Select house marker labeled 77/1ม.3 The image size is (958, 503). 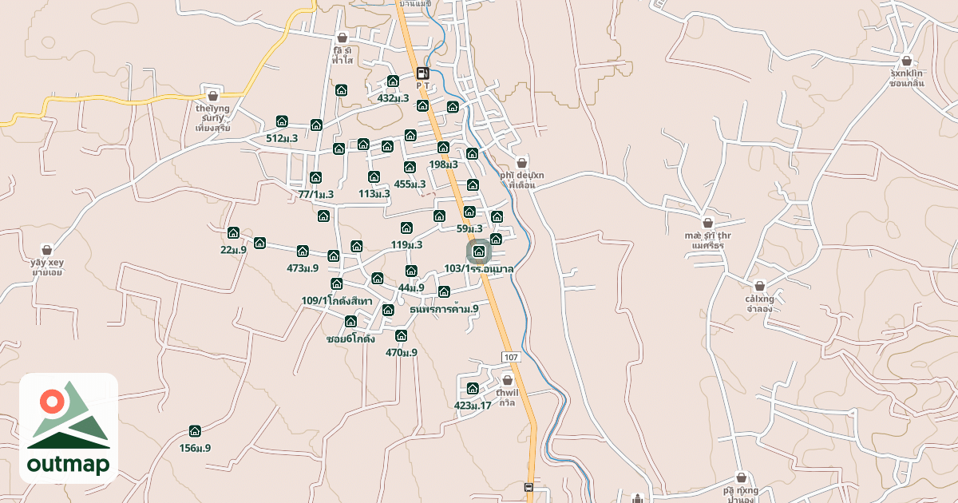coord(315,177)
